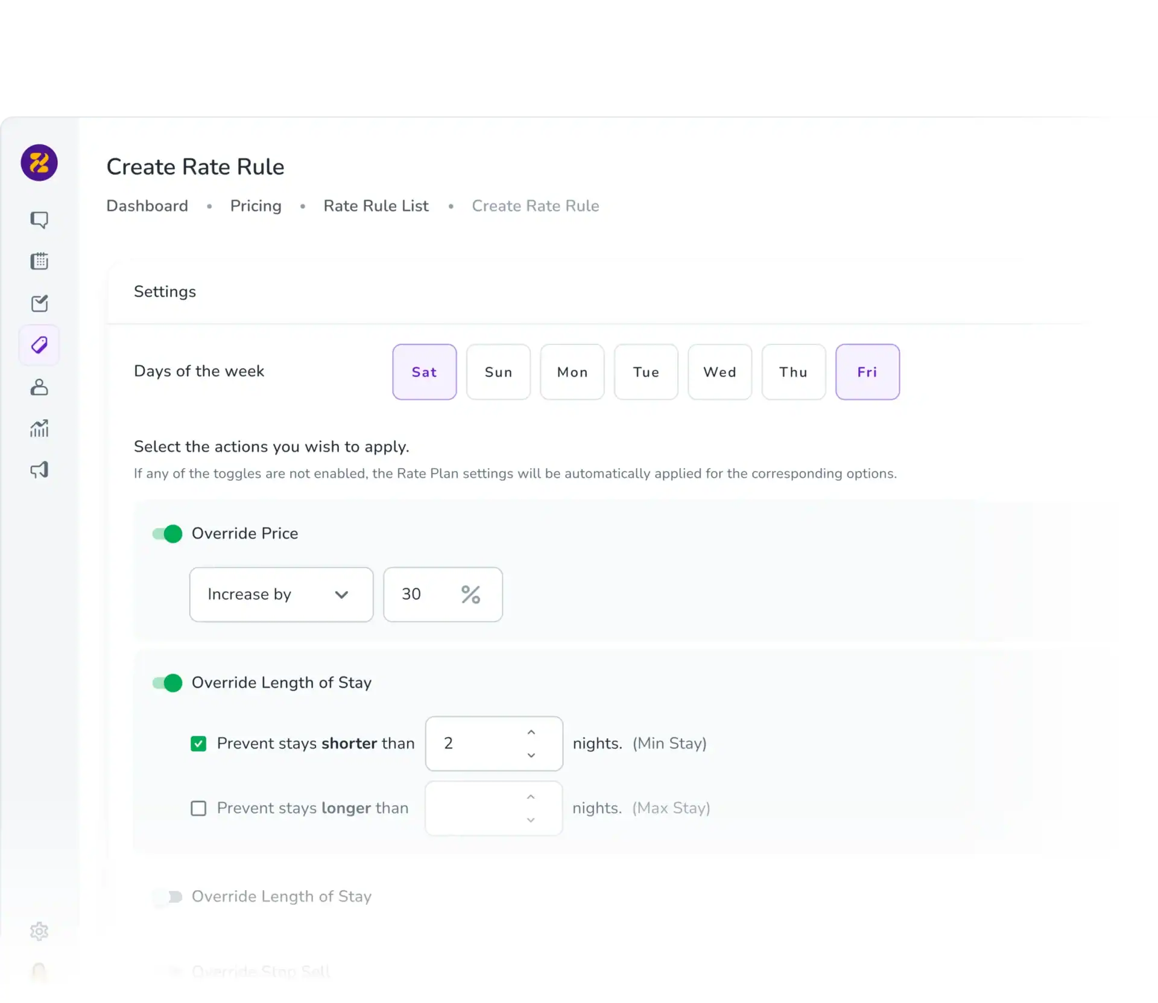Click the Create Rate Rule breadcrumb
1158x1003 pixels.
[x=536, y=206]
